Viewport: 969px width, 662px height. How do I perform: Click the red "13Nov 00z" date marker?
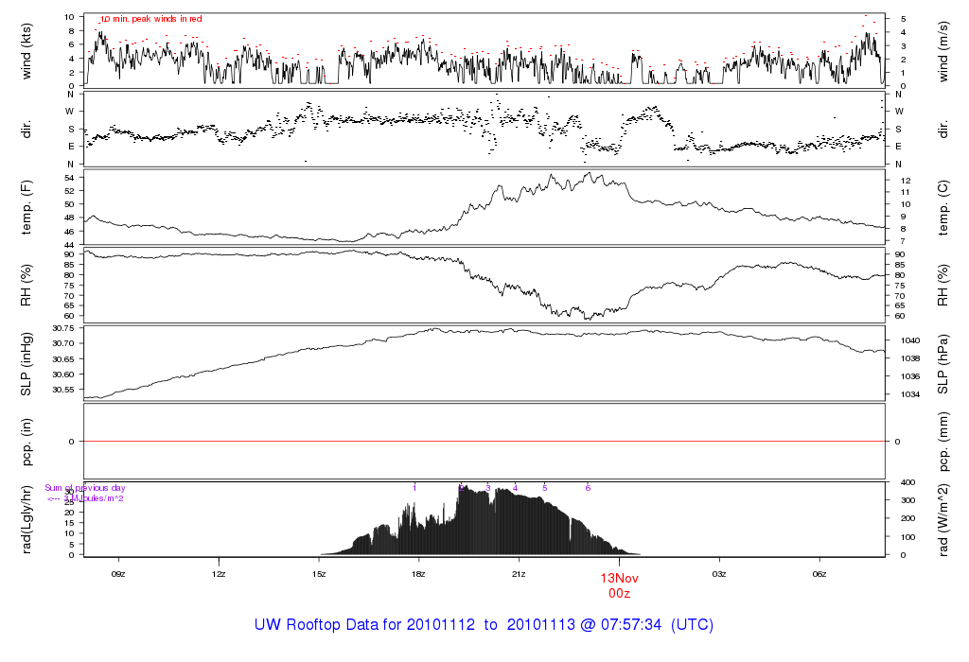pyautogui.click(x=619, y=585)
